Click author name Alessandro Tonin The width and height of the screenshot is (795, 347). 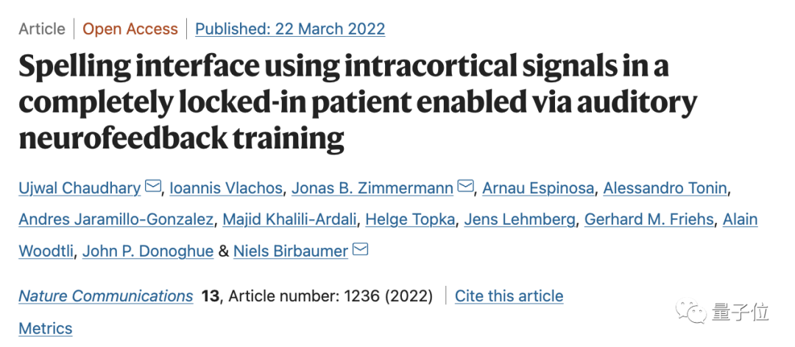[665, 188]
